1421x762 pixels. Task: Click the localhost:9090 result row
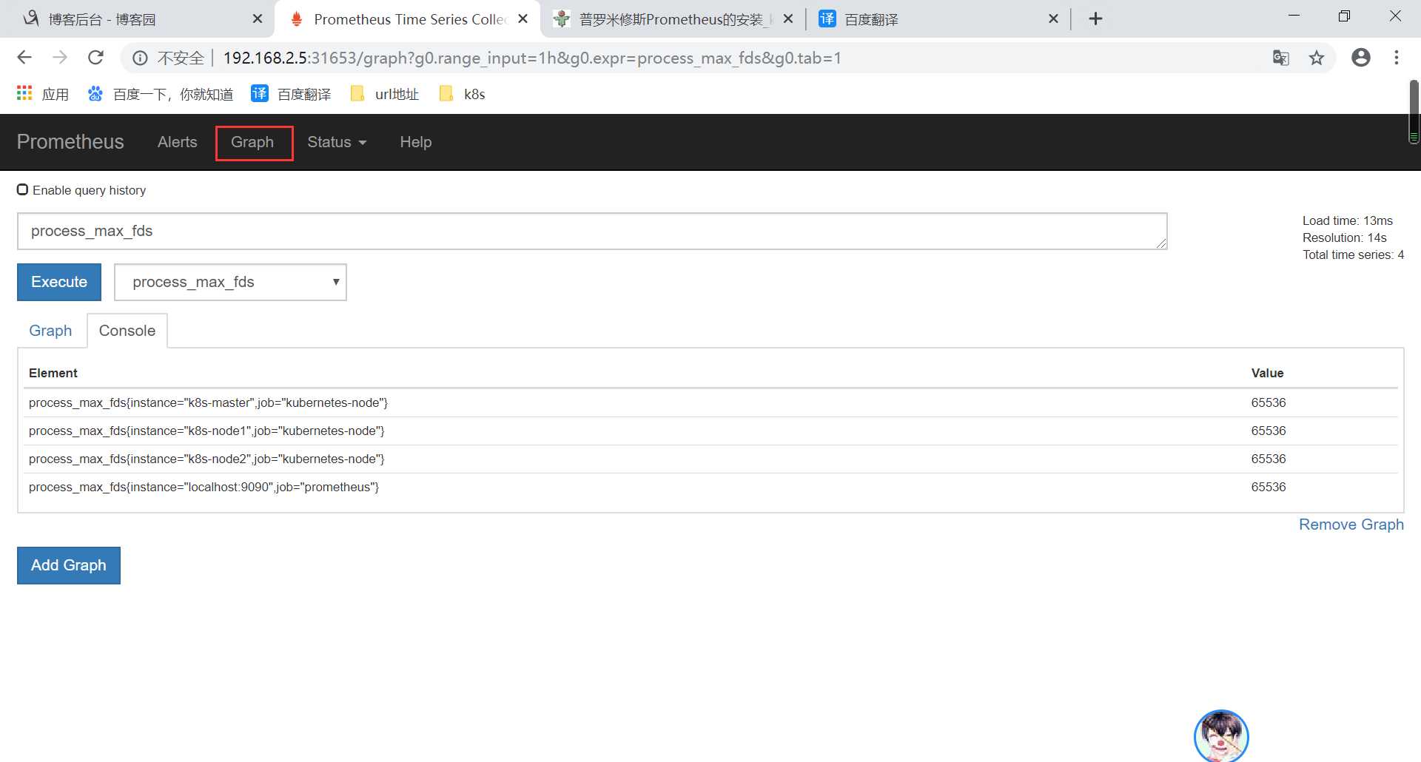pos(710,487)
